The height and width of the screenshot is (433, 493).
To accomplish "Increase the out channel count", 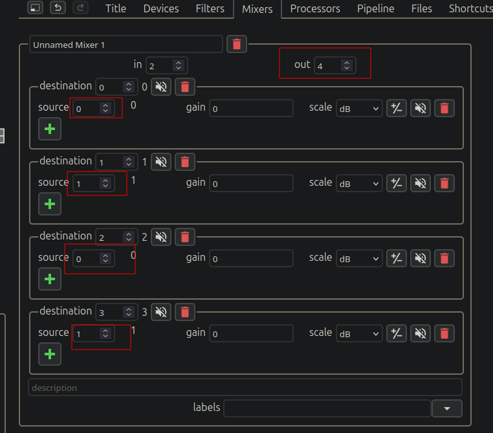I will coord(347,63).
